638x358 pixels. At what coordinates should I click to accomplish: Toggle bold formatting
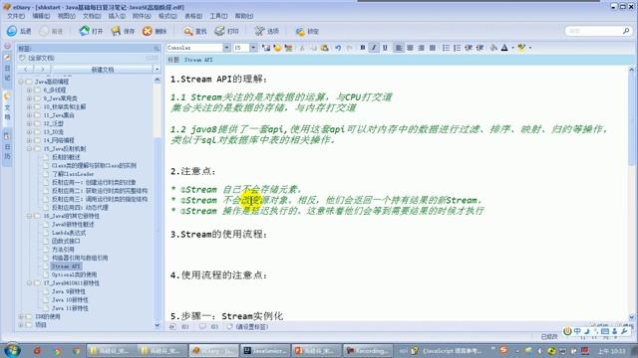click(x=363, y=48)
